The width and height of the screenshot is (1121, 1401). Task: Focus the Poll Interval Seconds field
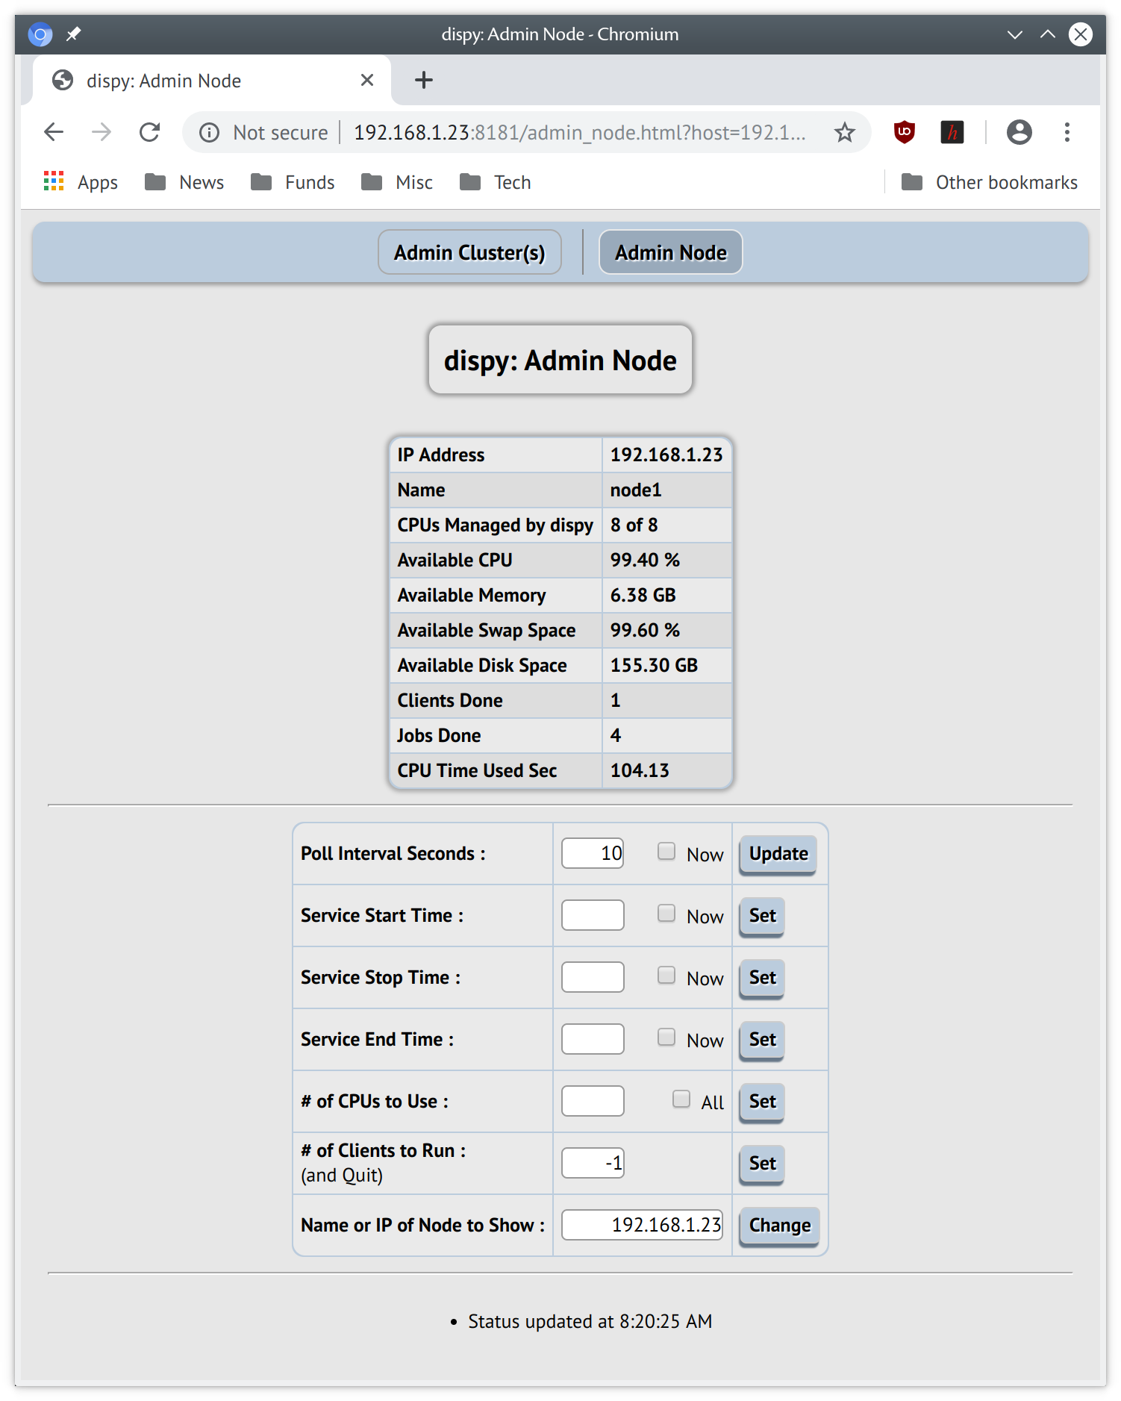pos(593,853)
